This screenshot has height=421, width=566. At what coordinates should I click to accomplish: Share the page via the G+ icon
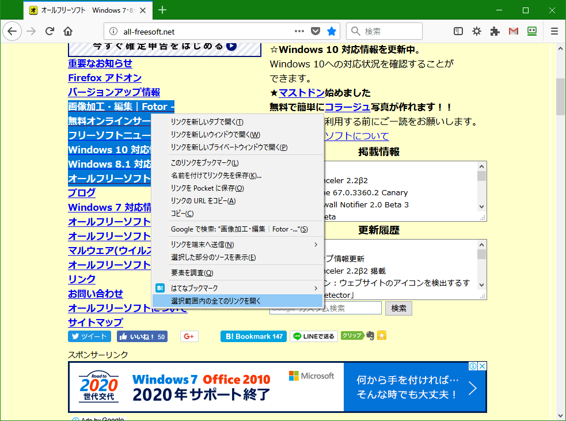pyautogui.click(x=189, y=336)
